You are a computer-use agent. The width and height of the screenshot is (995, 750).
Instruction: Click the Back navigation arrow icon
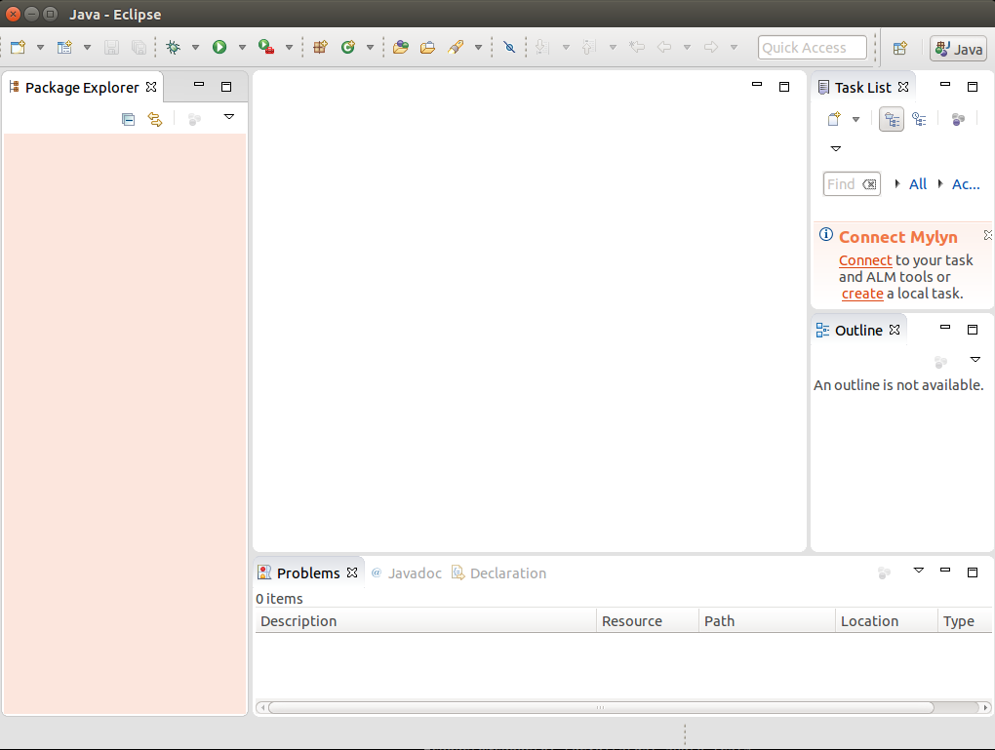pyautogui.click(x=664, y=47)
